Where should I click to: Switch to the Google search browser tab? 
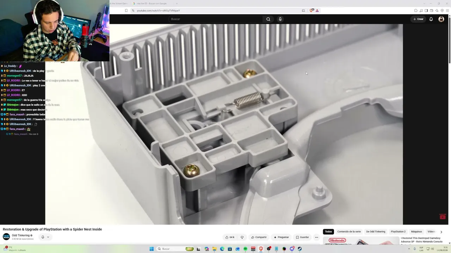pos(152,4)
